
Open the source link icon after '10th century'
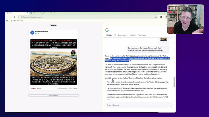click(x=130, y=61)
